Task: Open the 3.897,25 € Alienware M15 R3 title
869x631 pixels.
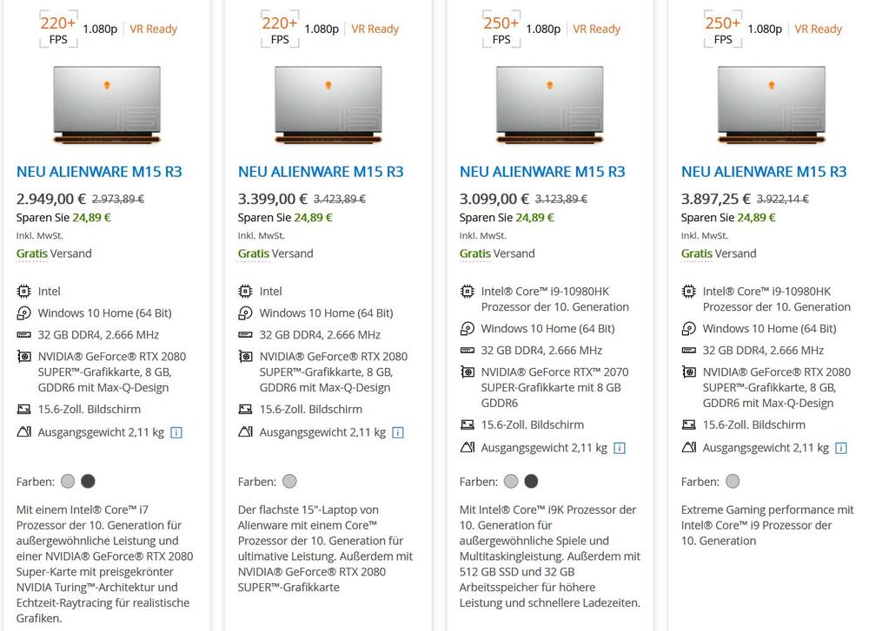Action: pyautogui.click(x=764, y=172)
